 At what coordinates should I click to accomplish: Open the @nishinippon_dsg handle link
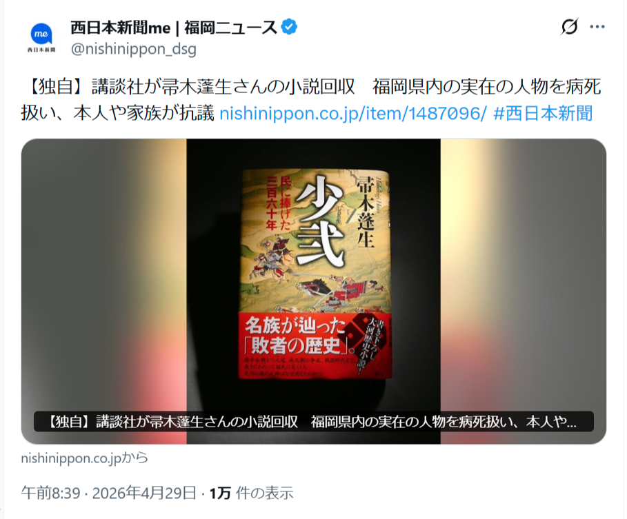coord(134,49)
